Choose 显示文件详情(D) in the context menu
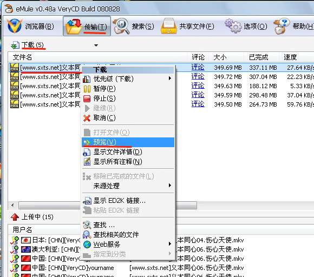This screenshot has height=277, width=314. click(128, 152)
